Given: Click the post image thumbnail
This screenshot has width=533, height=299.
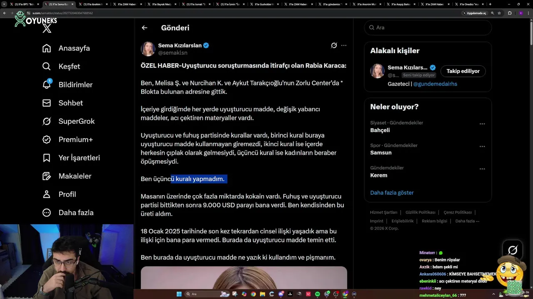Looking at the screenshot, I should 244,278.
